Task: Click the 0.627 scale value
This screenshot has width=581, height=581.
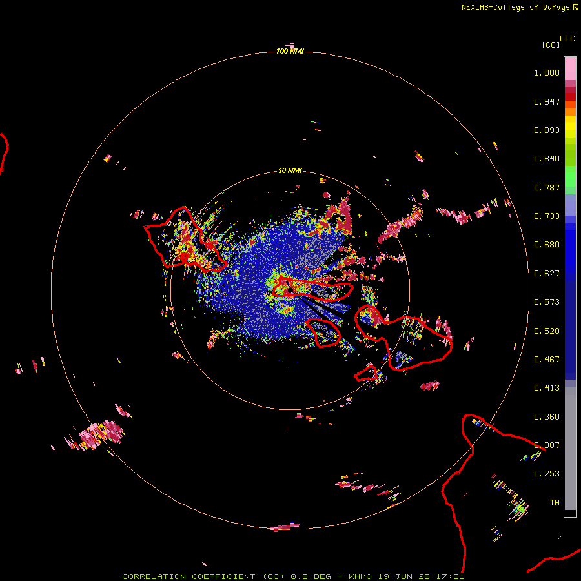Action: pyautogui.click(x=547, y=274)
